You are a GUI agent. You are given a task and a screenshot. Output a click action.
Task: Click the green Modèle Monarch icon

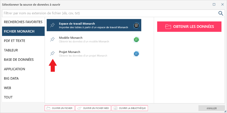[136, 39]
